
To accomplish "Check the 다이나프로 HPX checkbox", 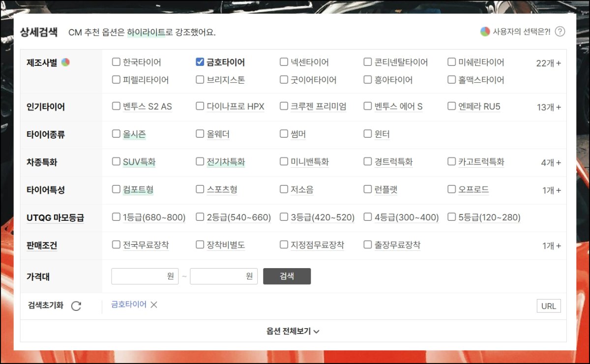I will (200, 106).
